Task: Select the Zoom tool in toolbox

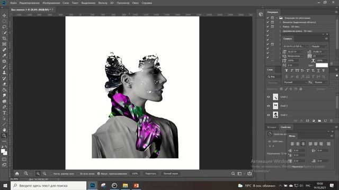Action: (4, 136)
